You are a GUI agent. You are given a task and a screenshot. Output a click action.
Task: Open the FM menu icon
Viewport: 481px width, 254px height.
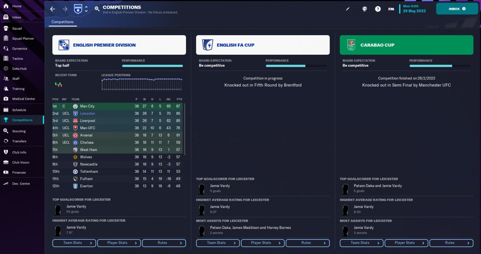[391, 9]
